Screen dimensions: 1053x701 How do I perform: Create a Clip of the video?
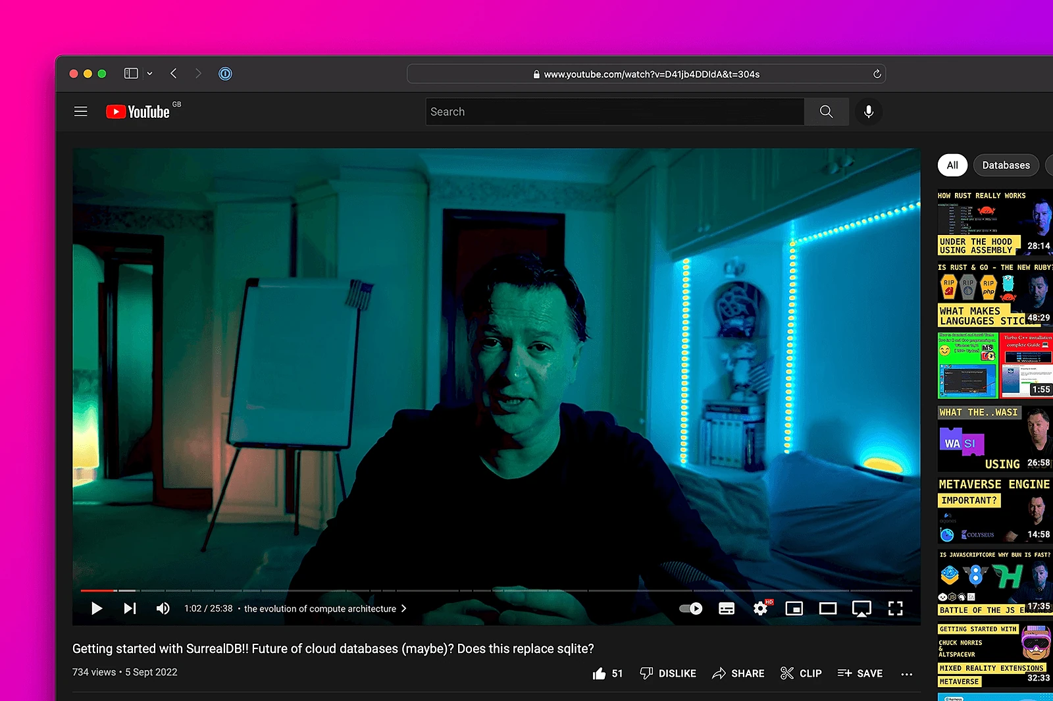click(x=801, y=673)
